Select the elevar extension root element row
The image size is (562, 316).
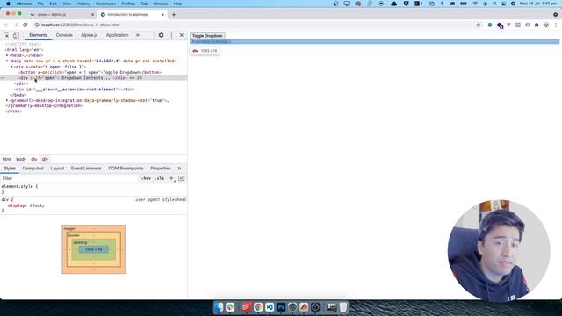coord(75,90)
